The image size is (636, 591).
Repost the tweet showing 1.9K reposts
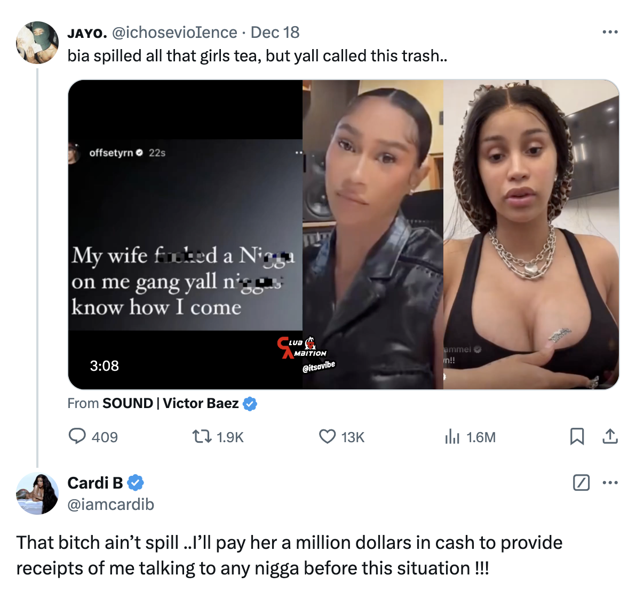point(202,436)
